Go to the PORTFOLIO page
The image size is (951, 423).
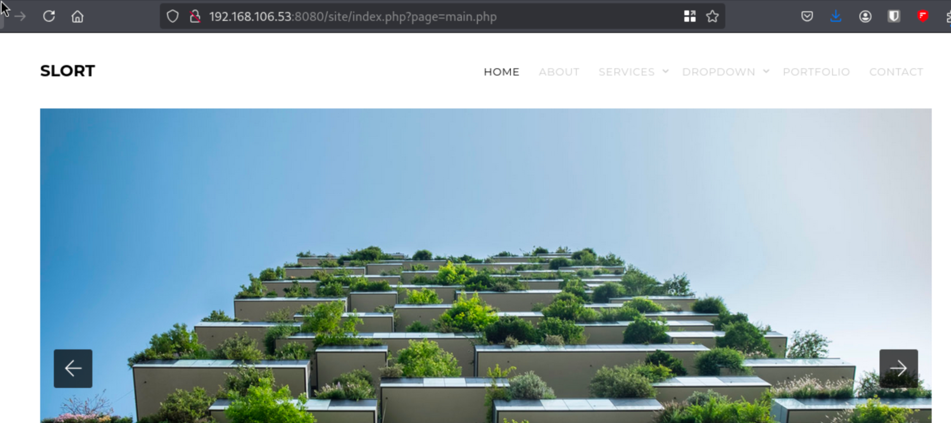point(816,72)
